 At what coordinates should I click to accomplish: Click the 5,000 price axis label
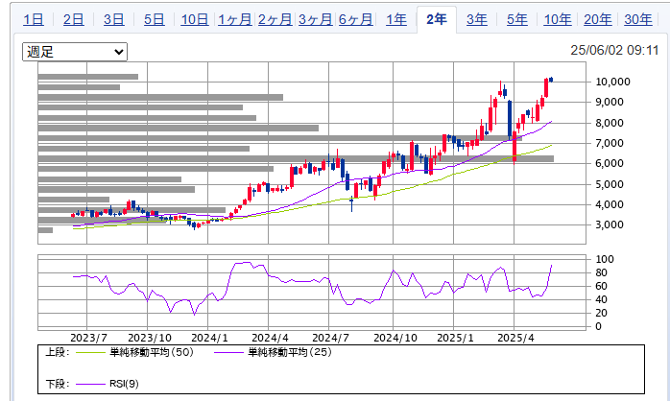[x=610, y=184]
